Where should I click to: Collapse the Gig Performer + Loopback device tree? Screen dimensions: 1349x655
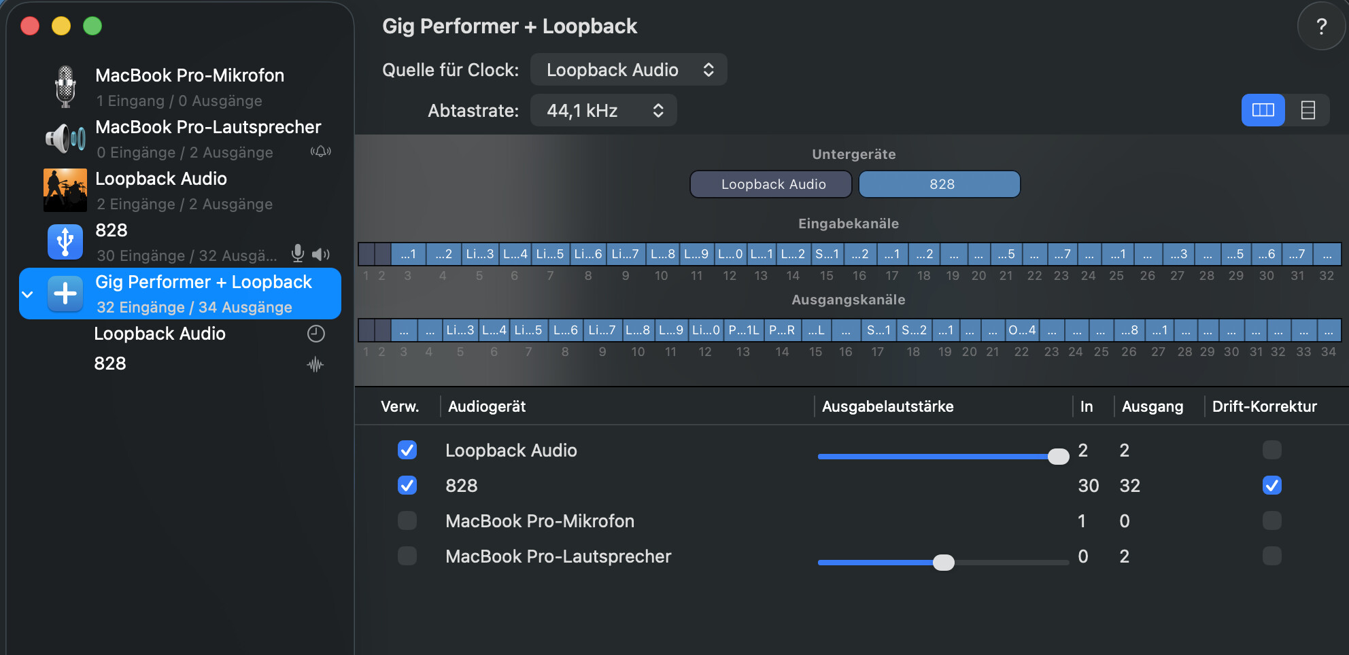pos(28,294)
